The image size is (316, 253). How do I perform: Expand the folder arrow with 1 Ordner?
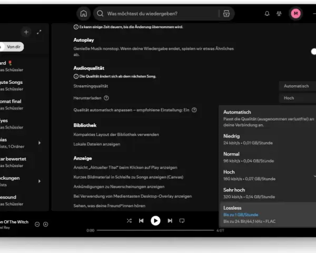click(39, 143)
